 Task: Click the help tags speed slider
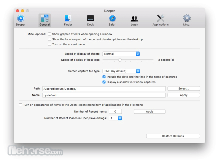tap(128, 60)
